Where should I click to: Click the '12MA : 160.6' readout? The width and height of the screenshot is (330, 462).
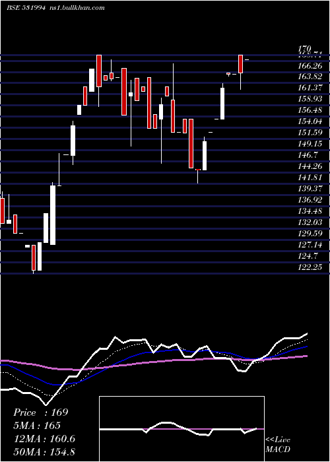coord(44,439)
